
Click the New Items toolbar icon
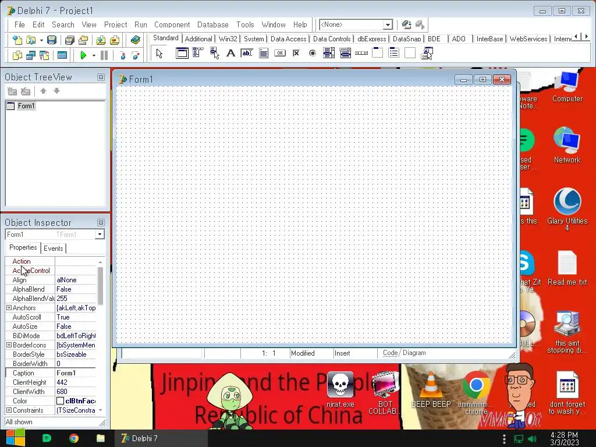tap(17, 40)
